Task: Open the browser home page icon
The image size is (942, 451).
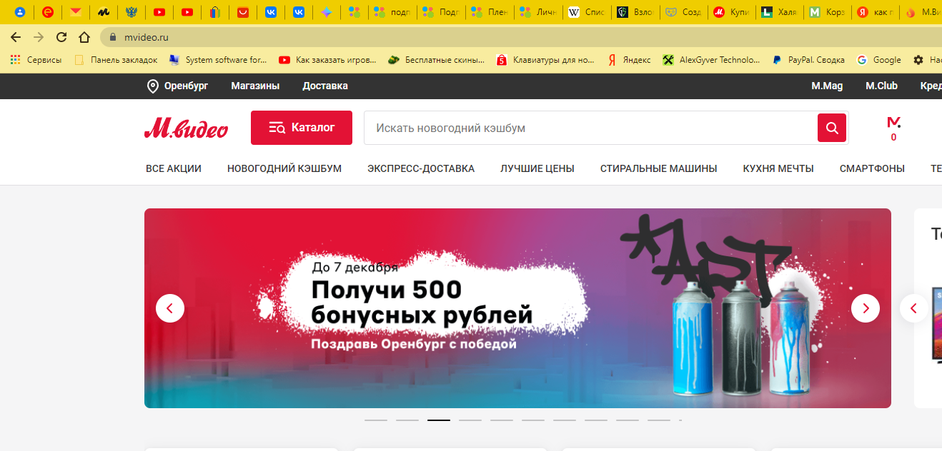Action: [x=84, y=37]
